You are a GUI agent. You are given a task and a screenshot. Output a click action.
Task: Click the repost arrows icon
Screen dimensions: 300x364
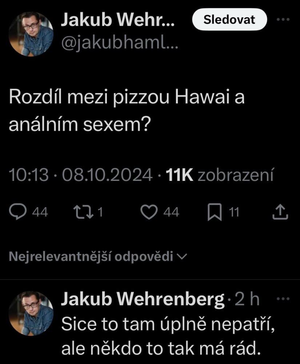click(80, 213)
